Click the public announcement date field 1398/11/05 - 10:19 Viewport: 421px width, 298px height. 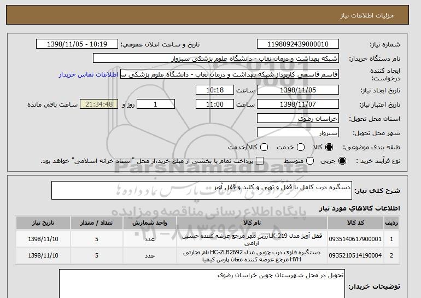(x=77, y=44)
